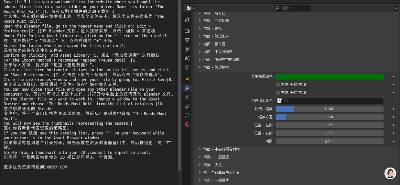Open the Tool properties tab
The height and width of the screenshot is (185, 400).
point(187,19)
